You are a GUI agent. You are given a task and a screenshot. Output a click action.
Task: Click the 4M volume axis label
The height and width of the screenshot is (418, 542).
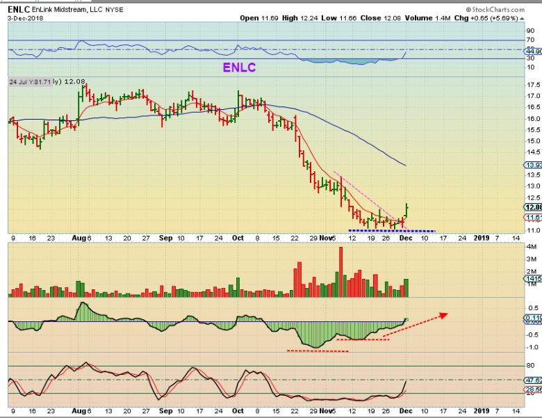click(532, 247)
